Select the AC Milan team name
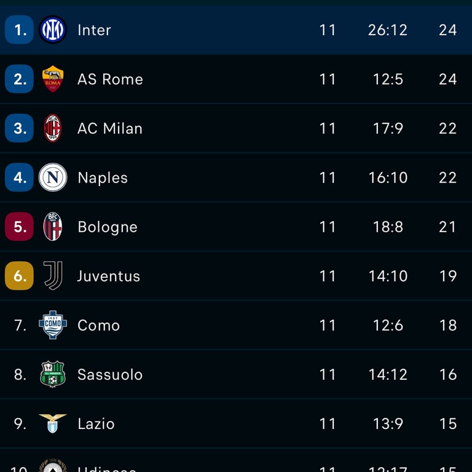Viewport: 472px width, 472px height. click(110, 128)
